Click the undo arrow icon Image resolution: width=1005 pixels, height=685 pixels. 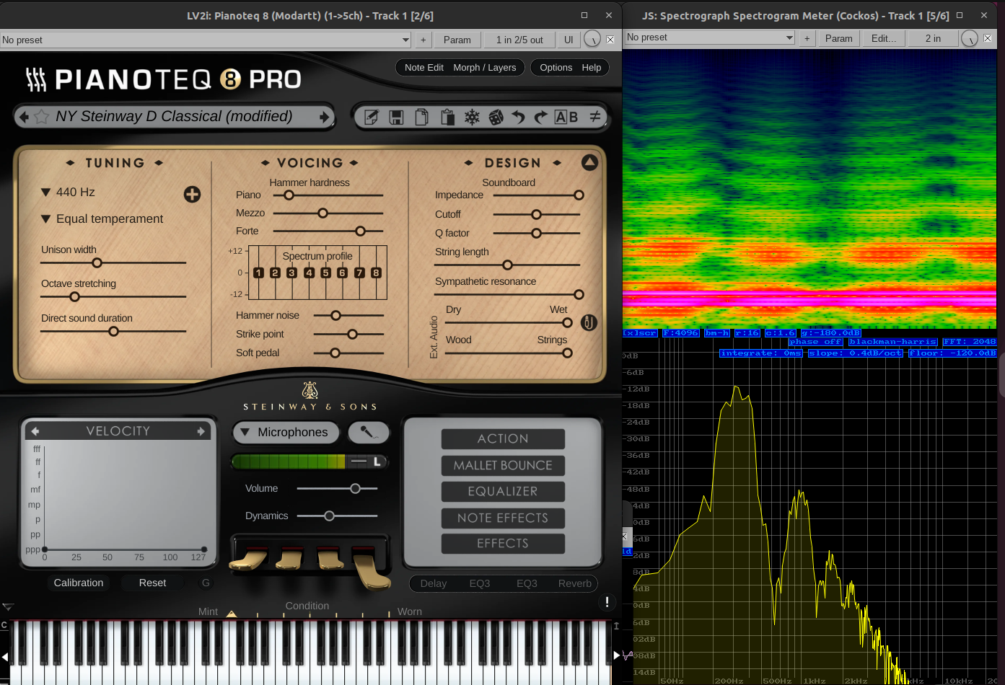[x=518, y=117]
